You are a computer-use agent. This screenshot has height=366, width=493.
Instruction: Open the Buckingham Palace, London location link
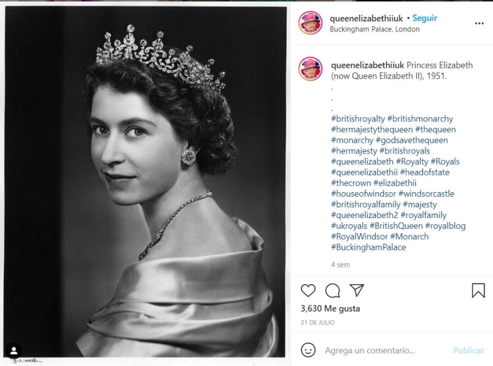click(x=375, y=29)
